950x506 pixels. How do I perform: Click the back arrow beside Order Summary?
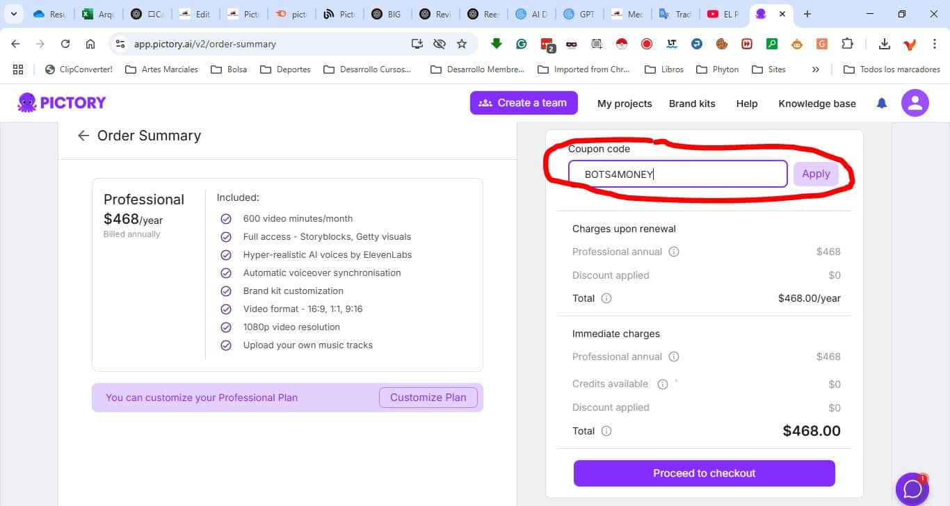(83, 136)
